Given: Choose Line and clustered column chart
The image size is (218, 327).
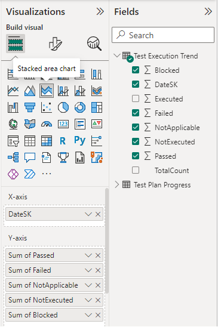Looking at the screenshot, I should coord(80,91).
